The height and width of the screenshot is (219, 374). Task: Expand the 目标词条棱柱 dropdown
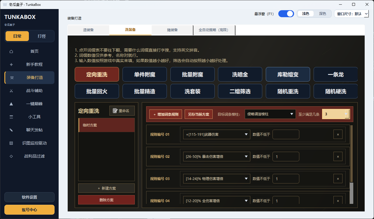click(x=270, y=114)
